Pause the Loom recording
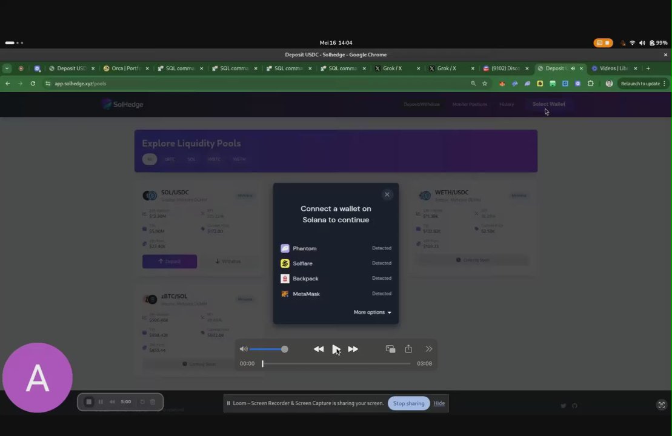672x436 pixels. pos(101,401)
